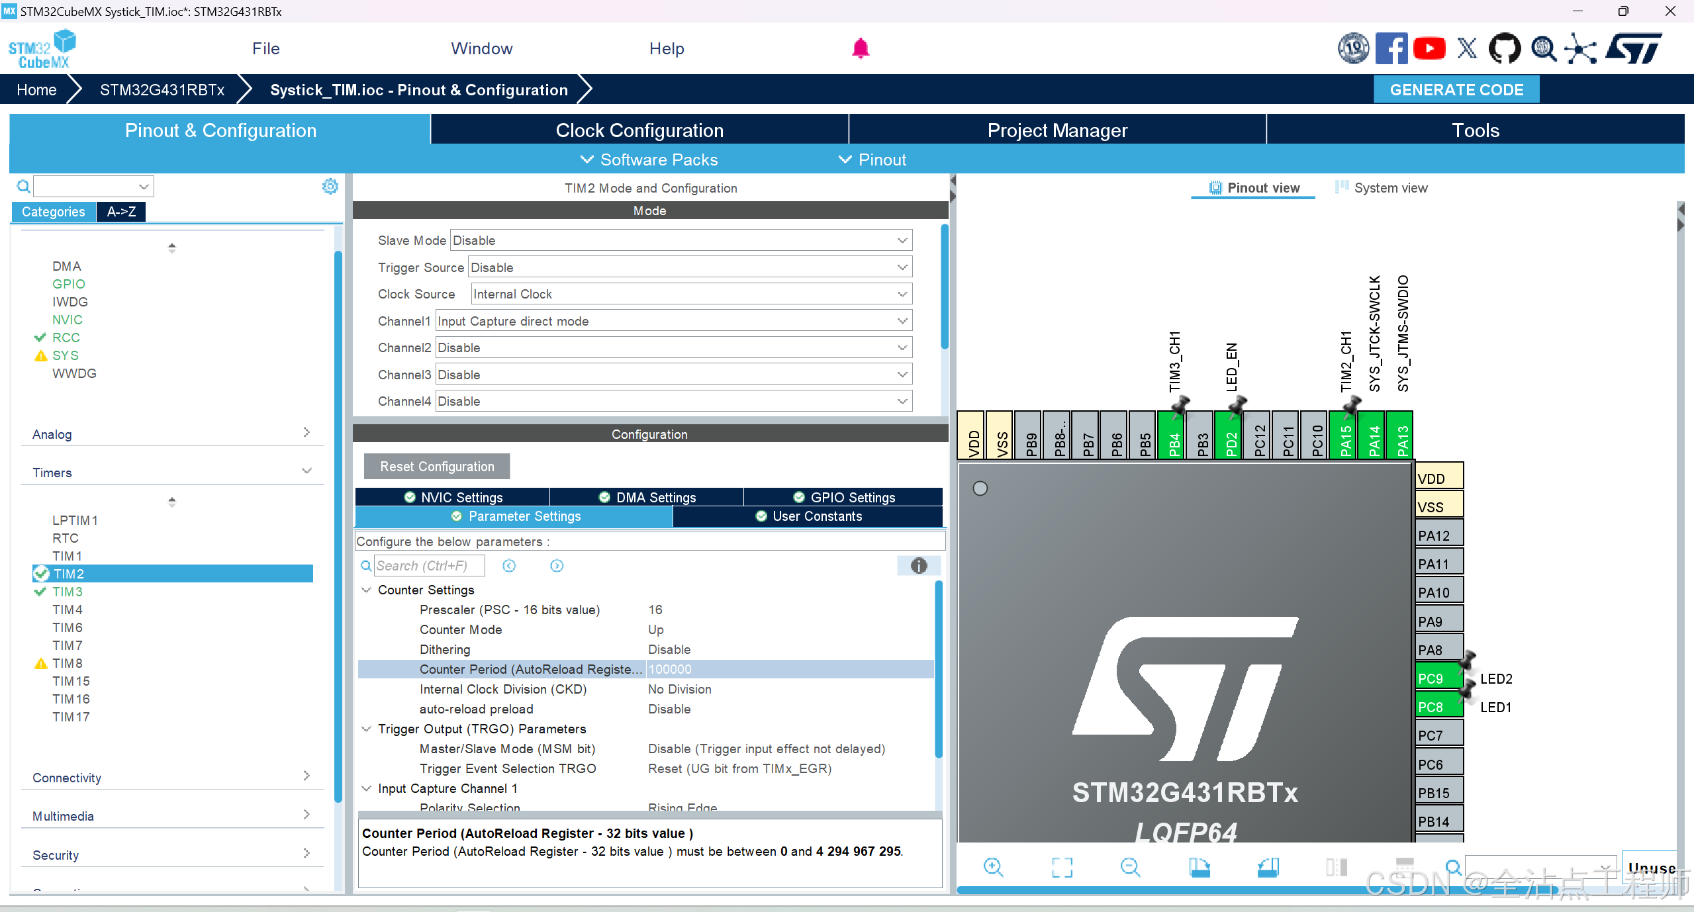Click the previous search result arrow
This screenshot has height=912, width=1694.
point(509,566)
